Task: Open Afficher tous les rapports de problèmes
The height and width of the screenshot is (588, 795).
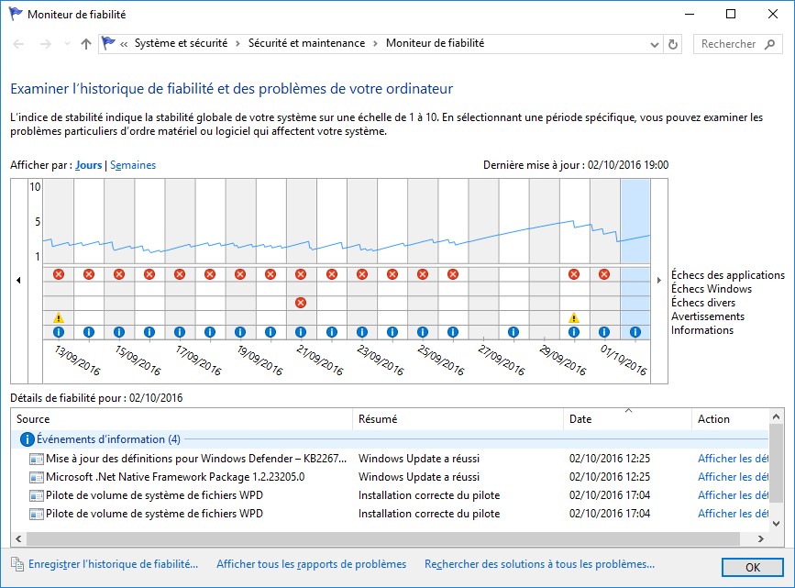Action: [311, 564]
